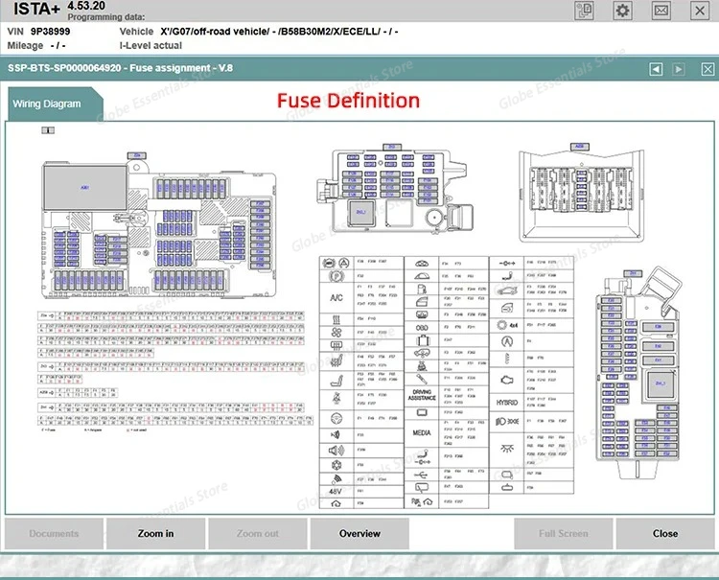Open the settings gear icon
This screenshot has height=580, width=719.
623,11
